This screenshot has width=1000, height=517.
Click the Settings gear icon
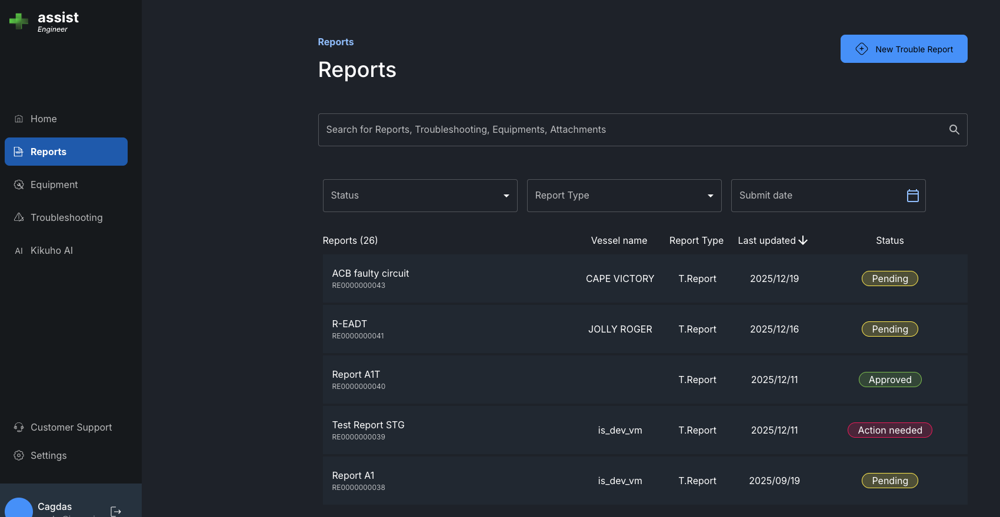(19, 455)
